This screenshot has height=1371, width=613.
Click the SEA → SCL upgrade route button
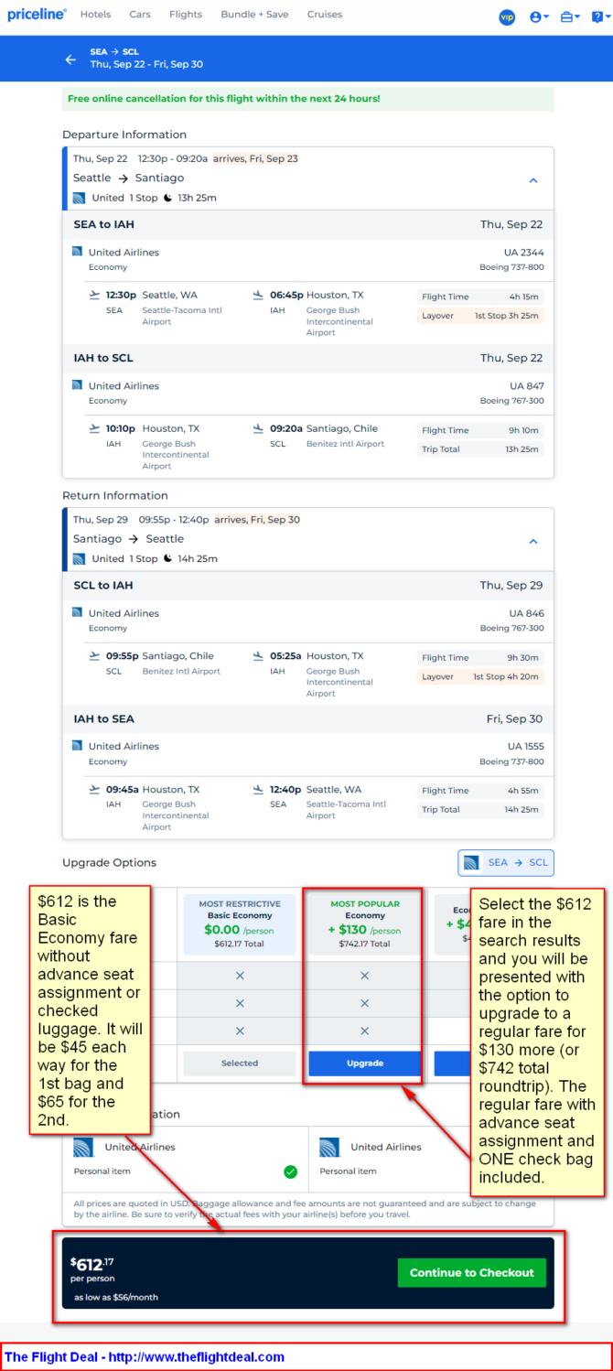click(506, 862)
